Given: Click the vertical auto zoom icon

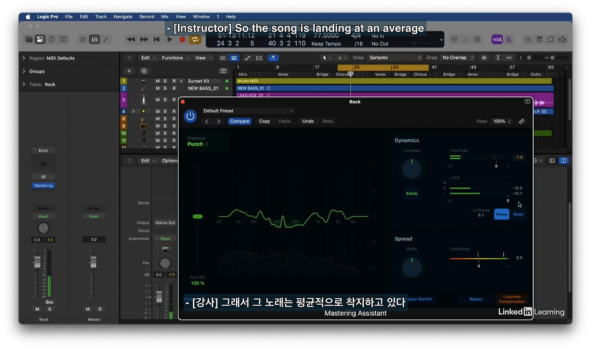Looking at the screenshot, I should (498, 58).
